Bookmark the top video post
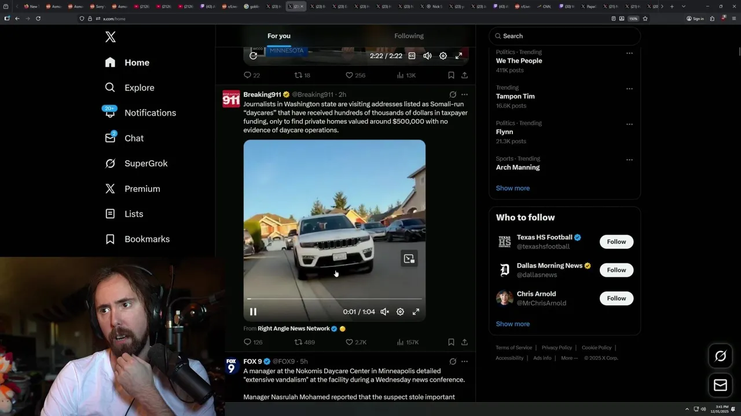The image size is (741, 416). [x=451, y=75]
